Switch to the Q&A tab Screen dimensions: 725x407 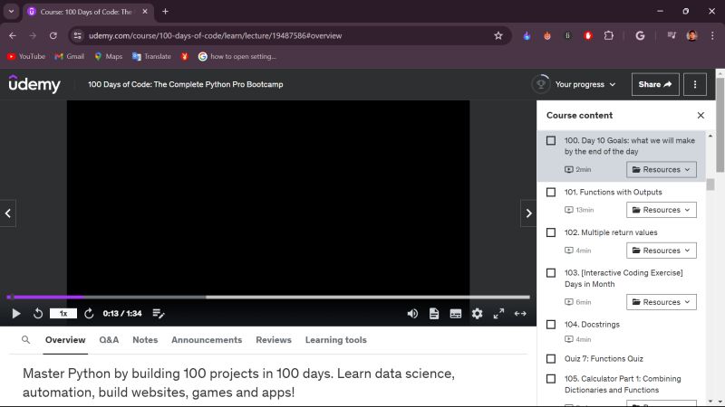(109, 340)
